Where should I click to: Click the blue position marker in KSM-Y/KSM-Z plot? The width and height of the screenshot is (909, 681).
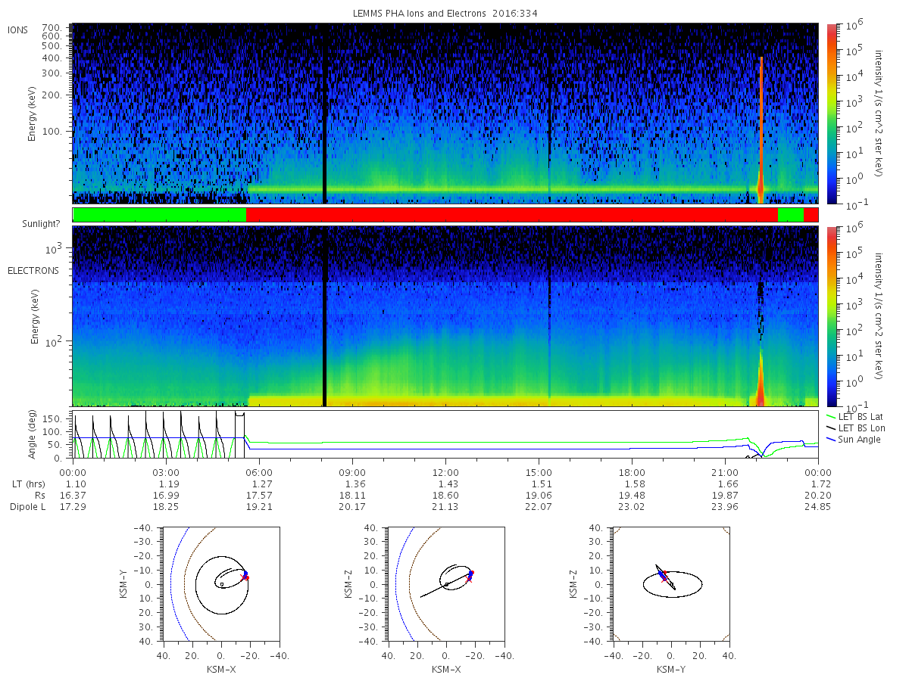point(663,576)
